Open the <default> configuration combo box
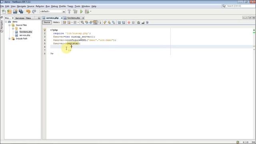Image resolution: width=256 pixels, height=144 pixels. coord(52,12)
